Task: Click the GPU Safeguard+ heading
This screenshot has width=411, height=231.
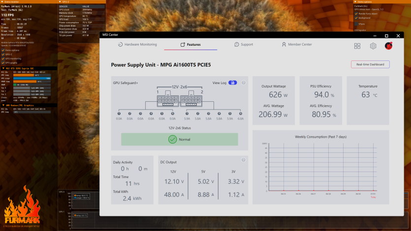Action: click(126, 83)
